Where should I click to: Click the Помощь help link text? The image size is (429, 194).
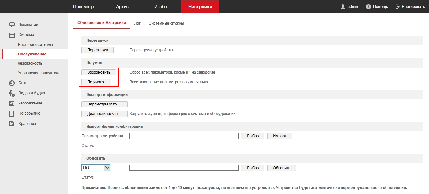pyautogui.click(x=380, y=7)
